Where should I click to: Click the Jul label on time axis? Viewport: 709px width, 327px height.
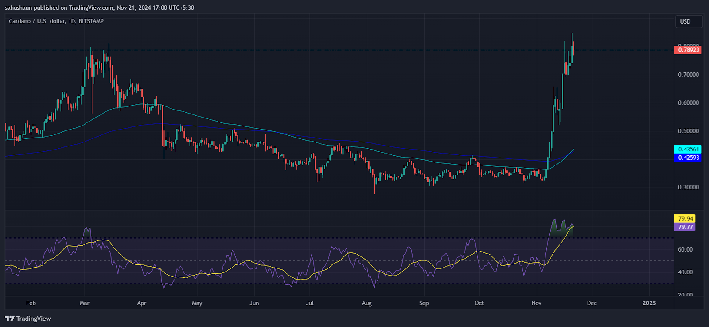point(309,303)
